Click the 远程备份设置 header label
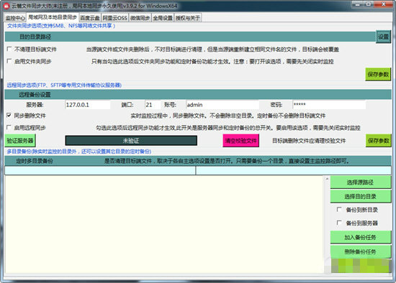This screenshot has height=283, width=396. pyautogui.click(x=35, y=95)
